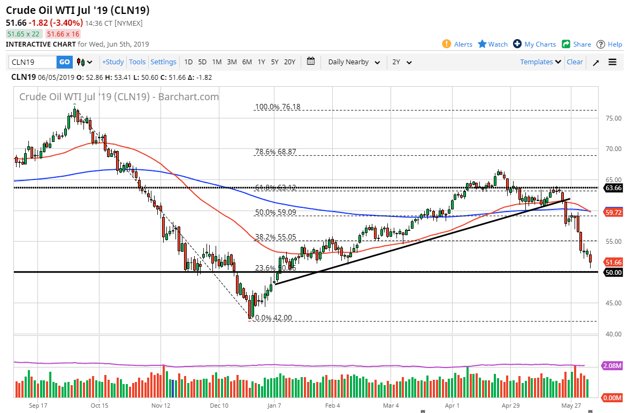Click the CLN19 symbol input field
This screenshot has height=413, width=627.
pyautogui.click(x=33, y=62)
